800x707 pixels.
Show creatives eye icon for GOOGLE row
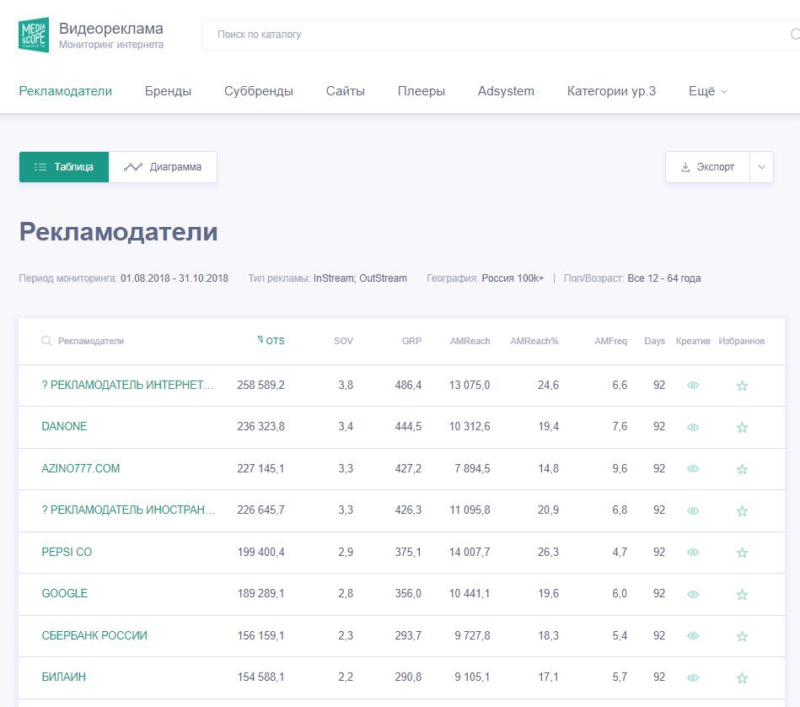click(x=693, y=594)
